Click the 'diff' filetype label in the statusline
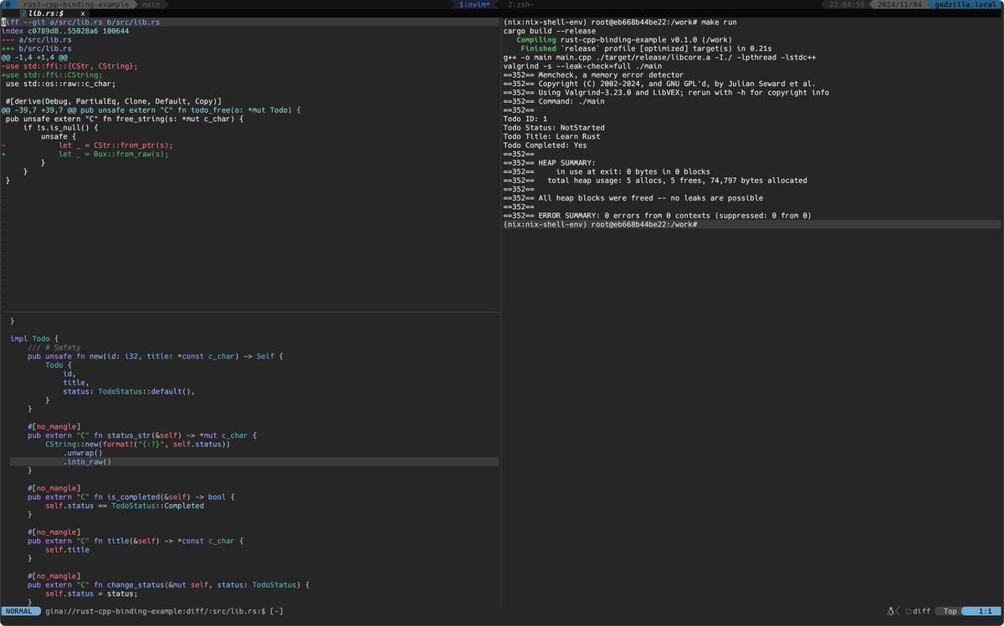1004x626 pixels. 921,612
